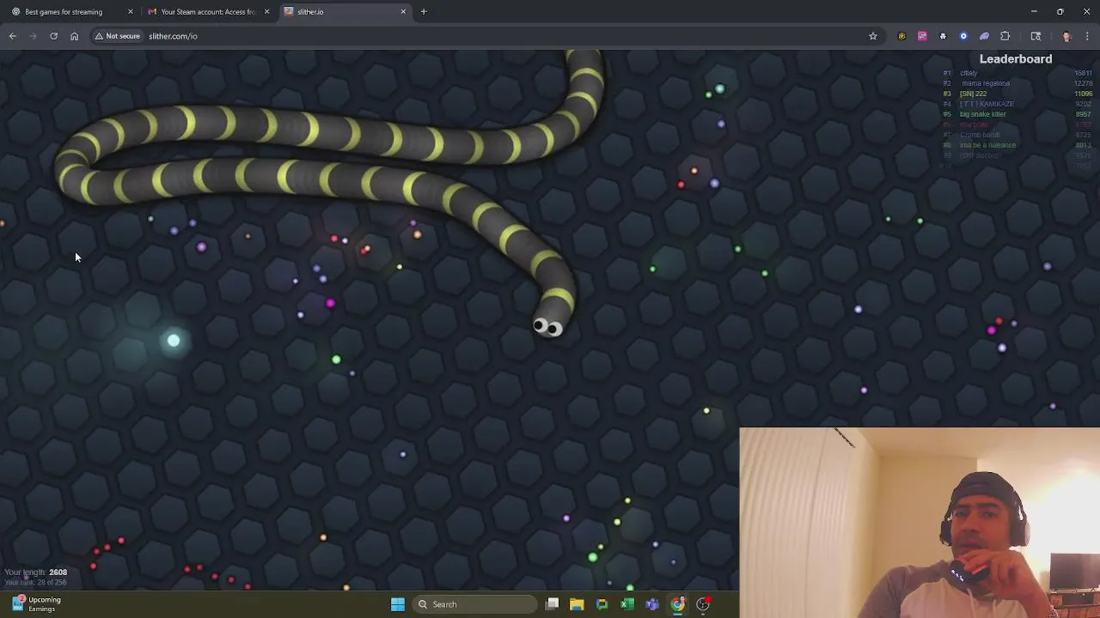Open the Windows Start menu
The height and width of the screenshot is (618, 1100).
pyautogui.click(x=397, y=604)
